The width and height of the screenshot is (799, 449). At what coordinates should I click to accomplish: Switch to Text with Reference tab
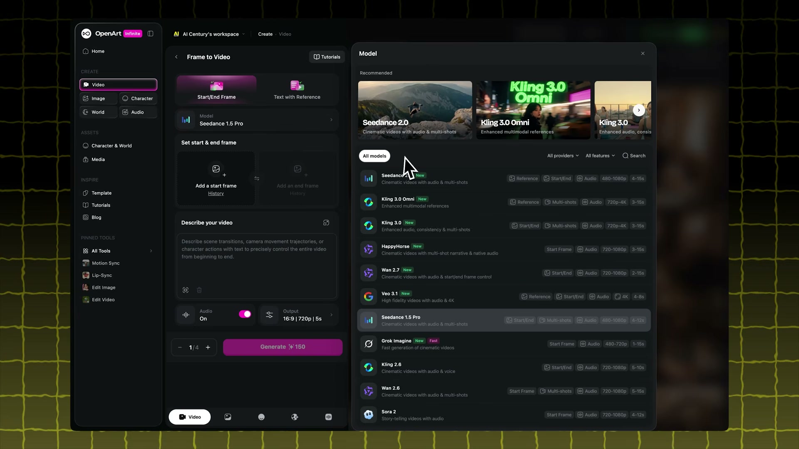click(x=297, y=89)
